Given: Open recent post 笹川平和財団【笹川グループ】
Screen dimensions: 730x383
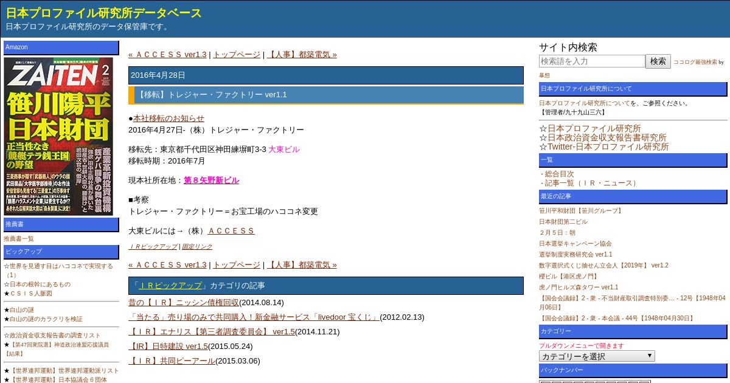Looking at the screenshot, I should pyautogui.click(x=582, y=211).
